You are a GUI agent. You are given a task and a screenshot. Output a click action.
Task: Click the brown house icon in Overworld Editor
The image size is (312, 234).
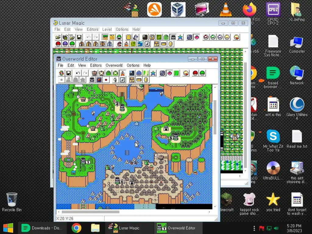pos(94,73)
